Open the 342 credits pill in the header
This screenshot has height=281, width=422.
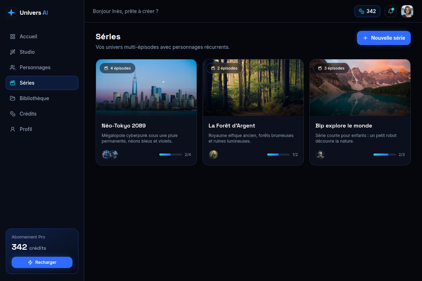coord(367,11)
